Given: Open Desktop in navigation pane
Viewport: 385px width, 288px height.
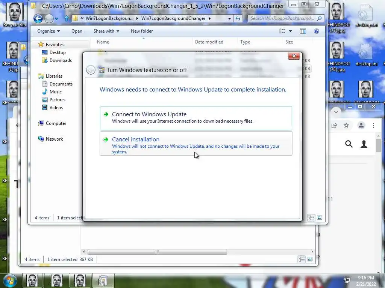Looking at the screenshot, I should click(x=58, y=52).
